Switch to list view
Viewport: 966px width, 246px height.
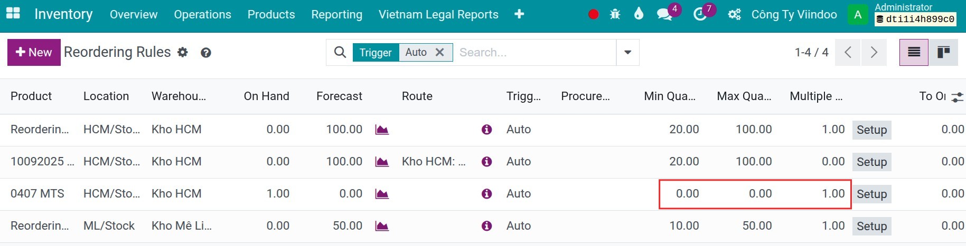pos(914,52)
